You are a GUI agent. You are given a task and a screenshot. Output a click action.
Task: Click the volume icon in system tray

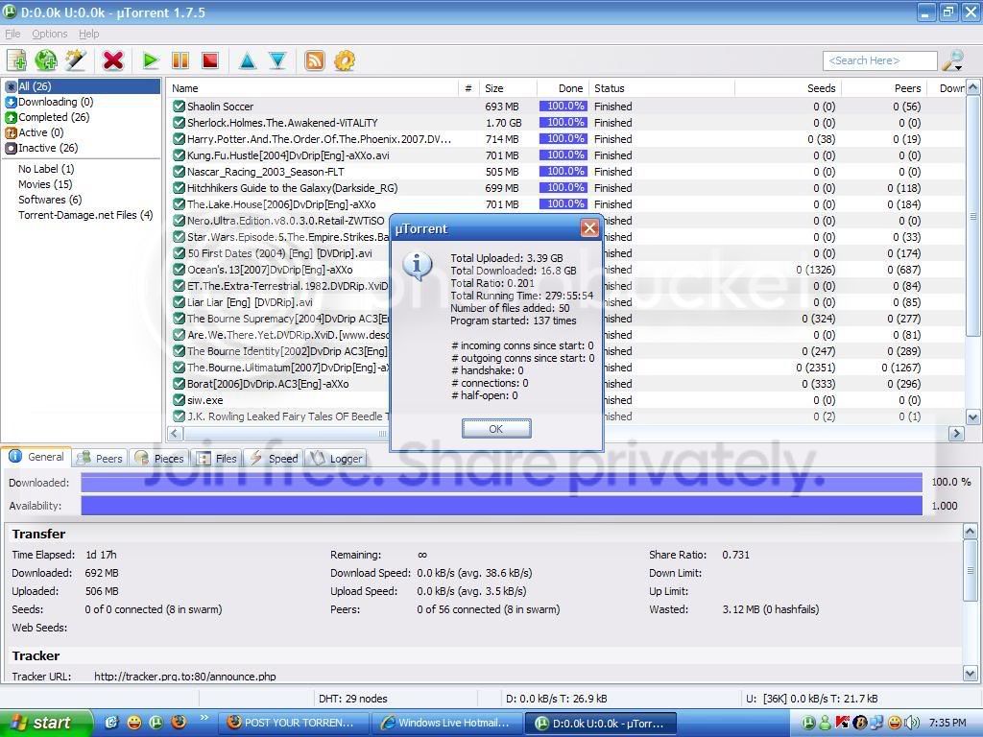coord(912,723)
